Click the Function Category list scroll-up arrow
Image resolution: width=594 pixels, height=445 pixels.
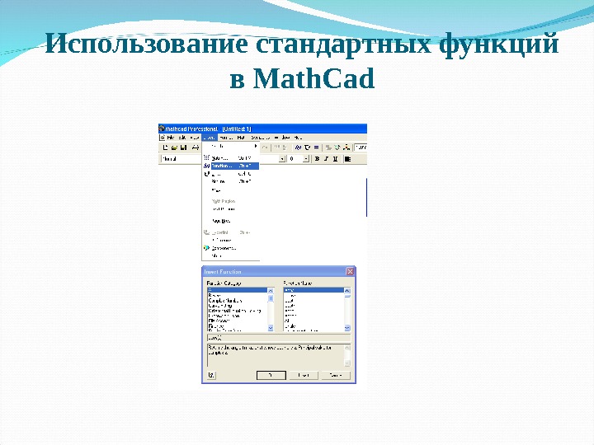pyautogui.click(x=271, y=291)
